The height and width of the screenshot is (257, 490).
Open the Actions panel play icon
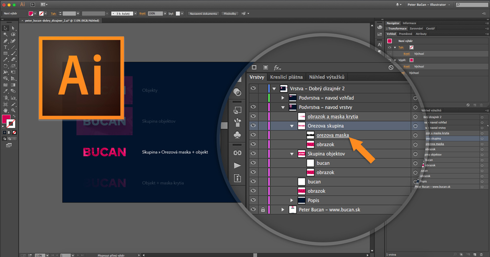pyautogui.click(x=237, y=165)
